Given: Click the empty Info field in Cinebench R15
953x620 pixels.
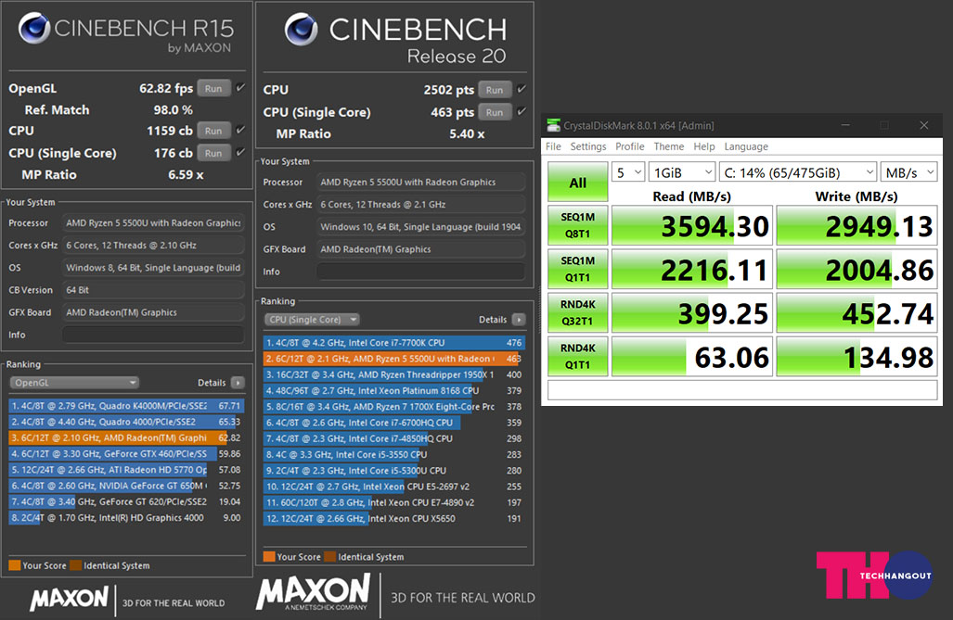Looking at the screenshot, I should click(x=153, y=335).
